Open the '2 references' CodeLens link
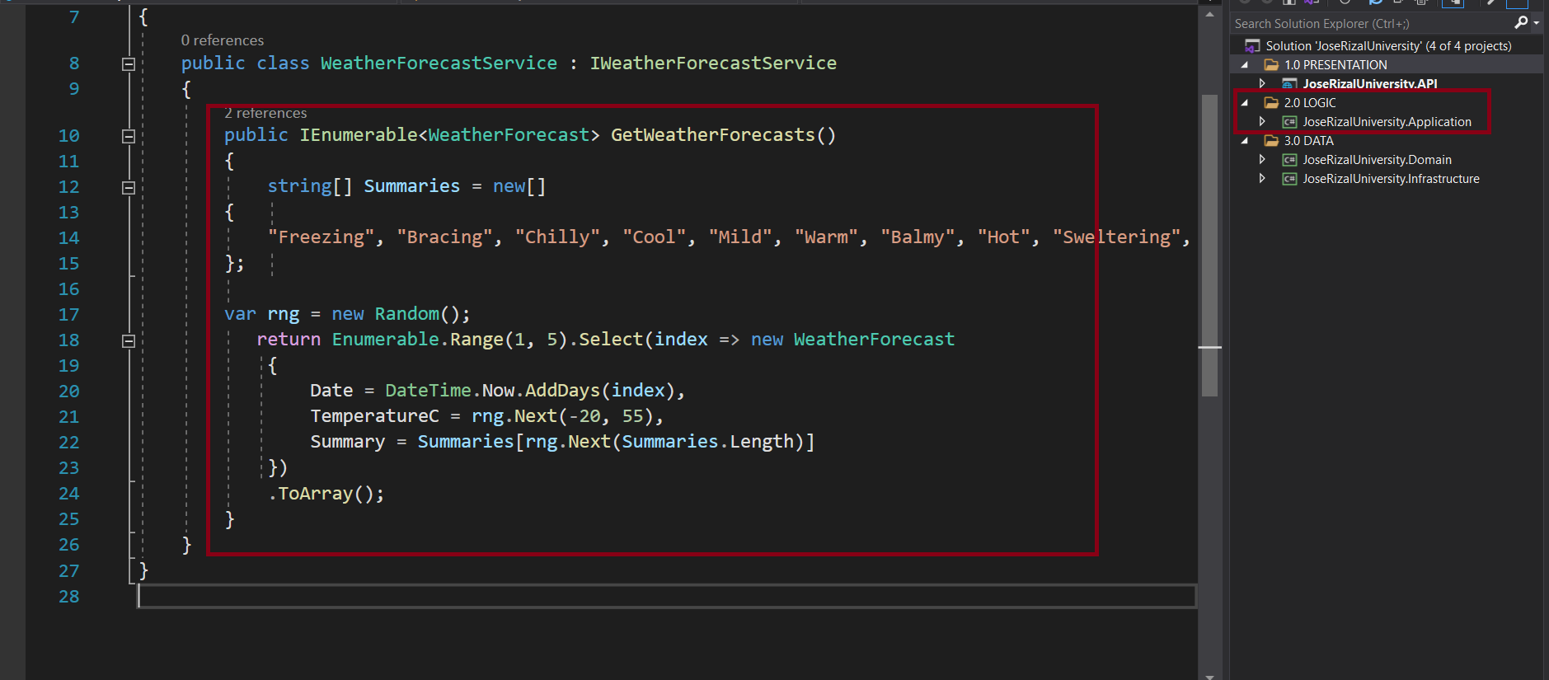 point(265,113)
